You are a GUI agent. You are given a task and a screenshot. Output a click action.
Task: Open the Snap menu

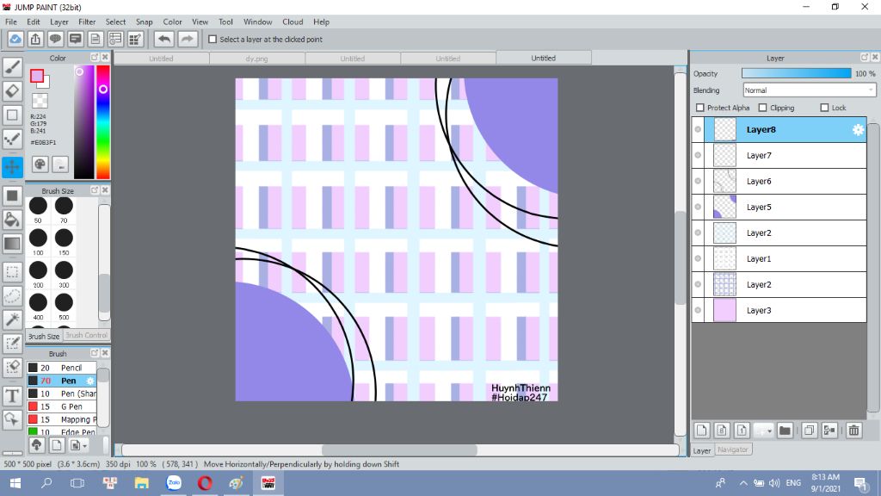point(145,22)
